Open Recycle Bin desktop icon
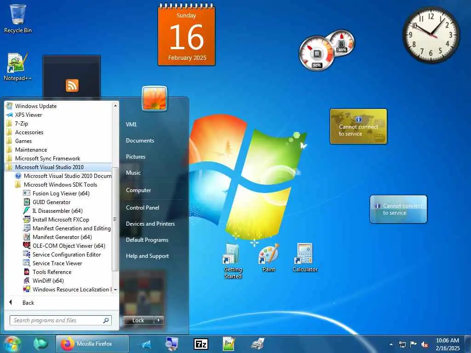Screen dimensions: 471x353 18,18
